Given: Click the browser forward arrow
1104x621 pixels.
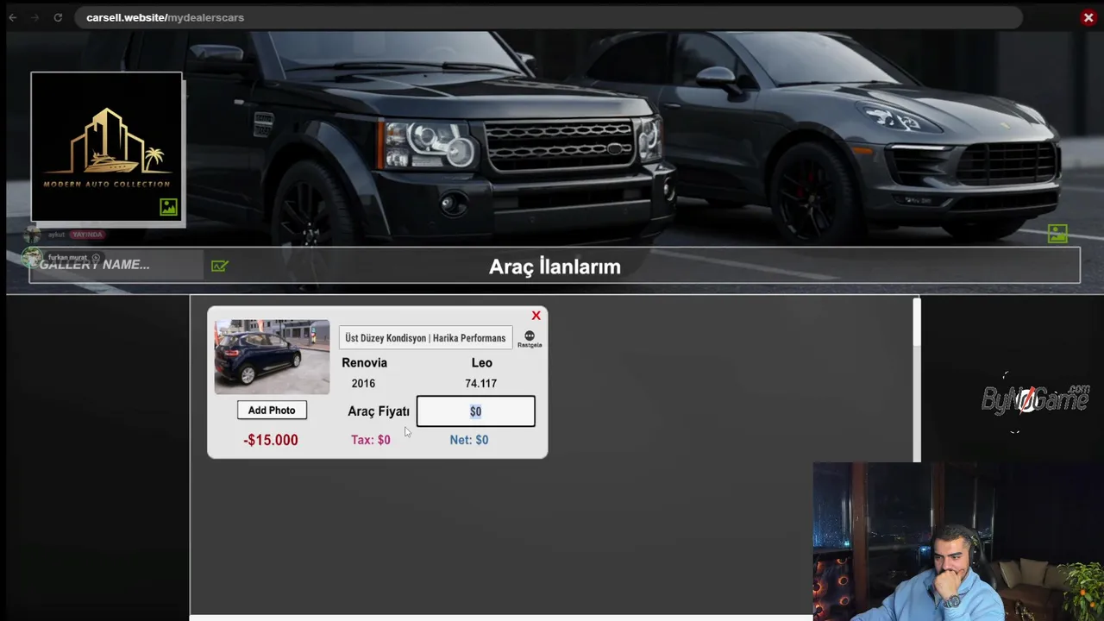Looking at the screenshot, I should tap(34, 17).
